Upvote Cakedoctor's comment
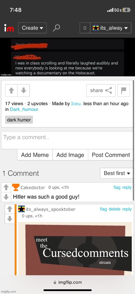The width and height of the screenshot is (135, 294). [6, 187]
